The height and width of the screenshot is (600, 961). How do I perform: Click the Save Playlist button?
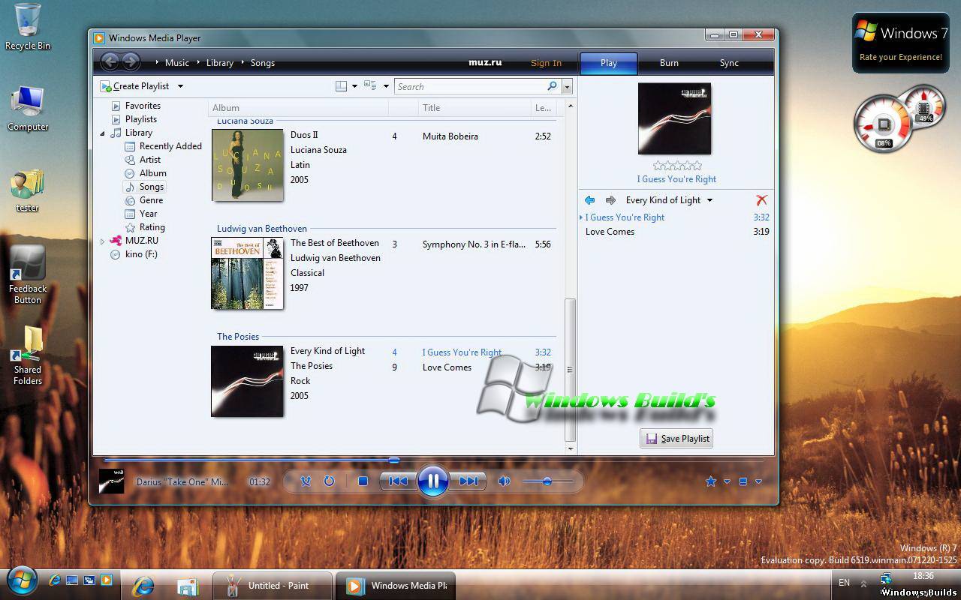676,439
